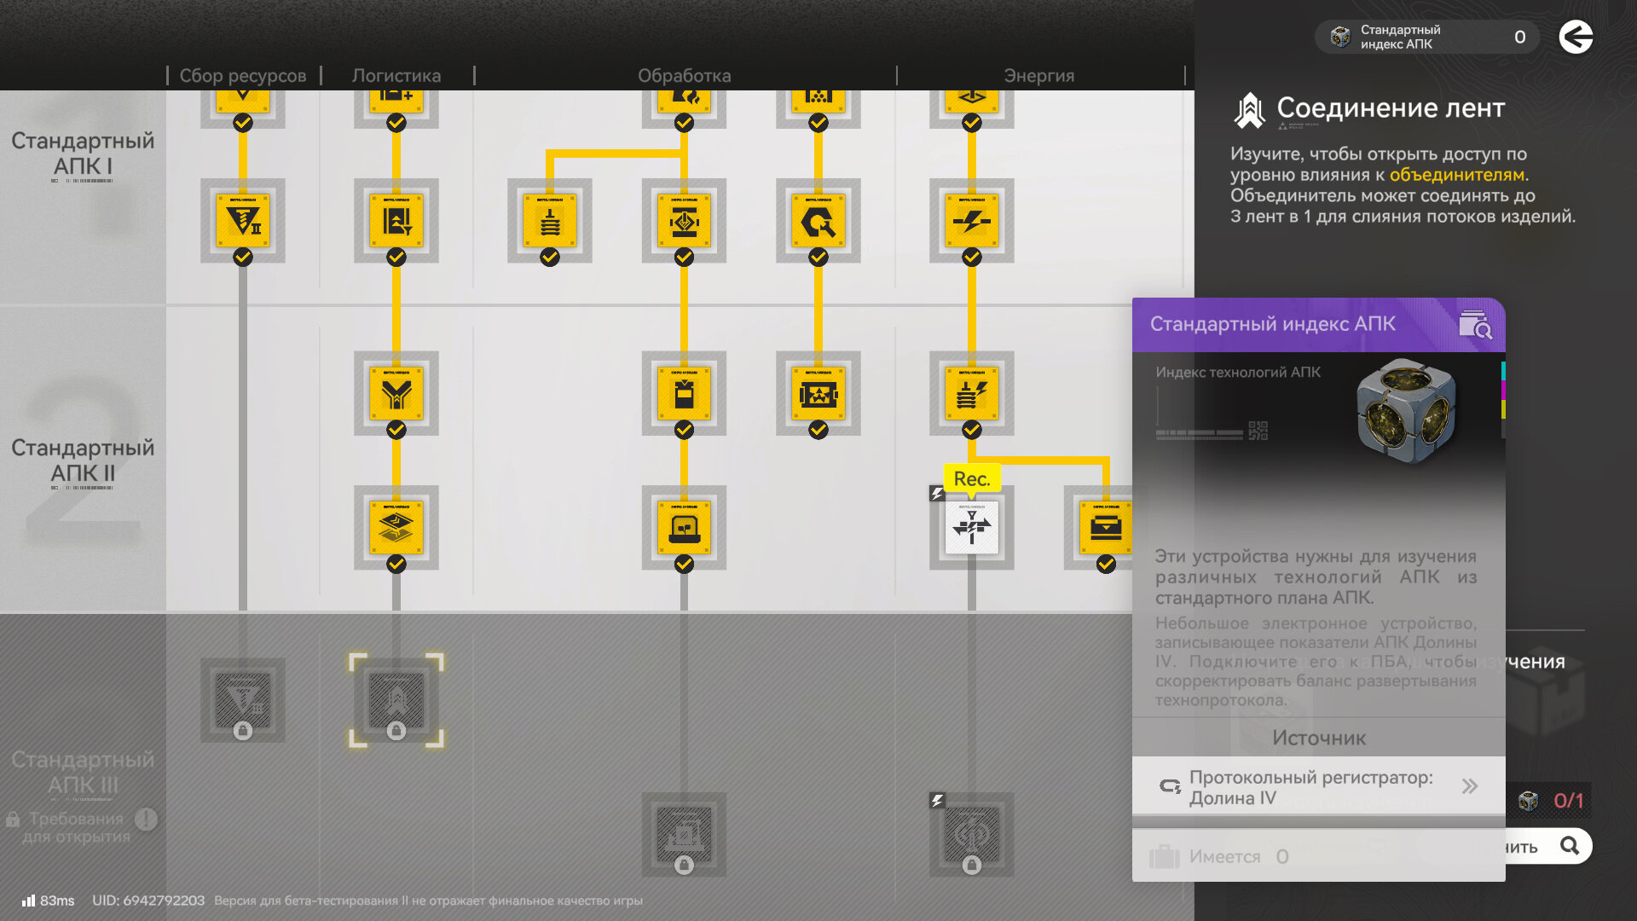Select the Y-shaped splitter logistics node
The image size is (1637, 921).
click(x=396, y=393)
